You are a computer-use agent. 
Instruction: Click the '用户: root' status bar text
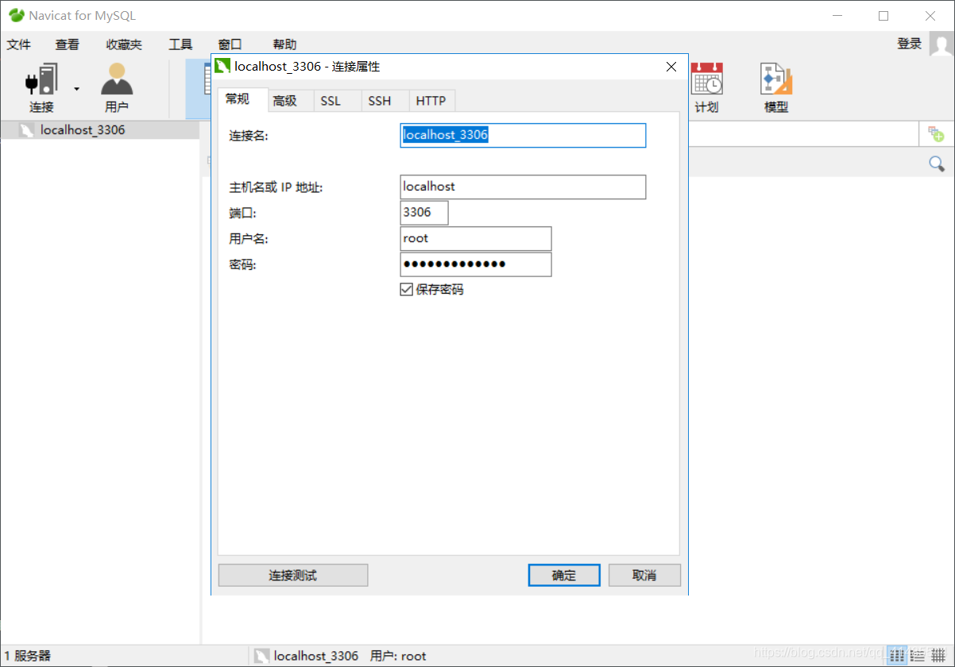[x=398, y=656]
